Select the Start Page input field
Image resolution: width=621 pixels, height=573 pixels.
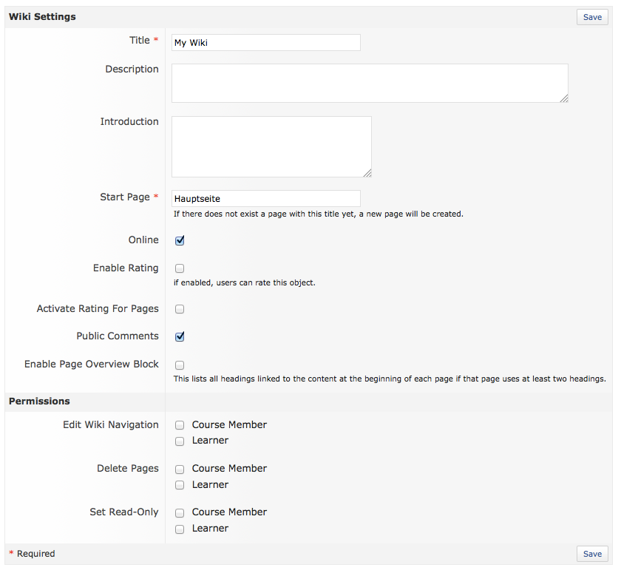click(x=265, y=198)
